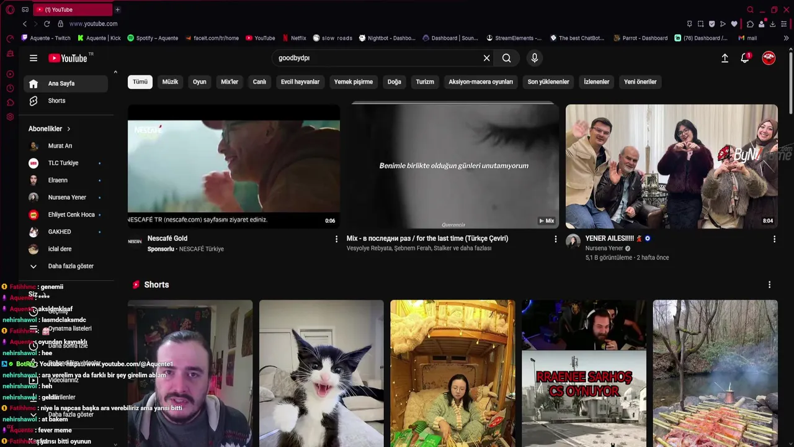Open StreamElements bookmark
This screenshot has height=447, width=794.
(x=514, y=38)
